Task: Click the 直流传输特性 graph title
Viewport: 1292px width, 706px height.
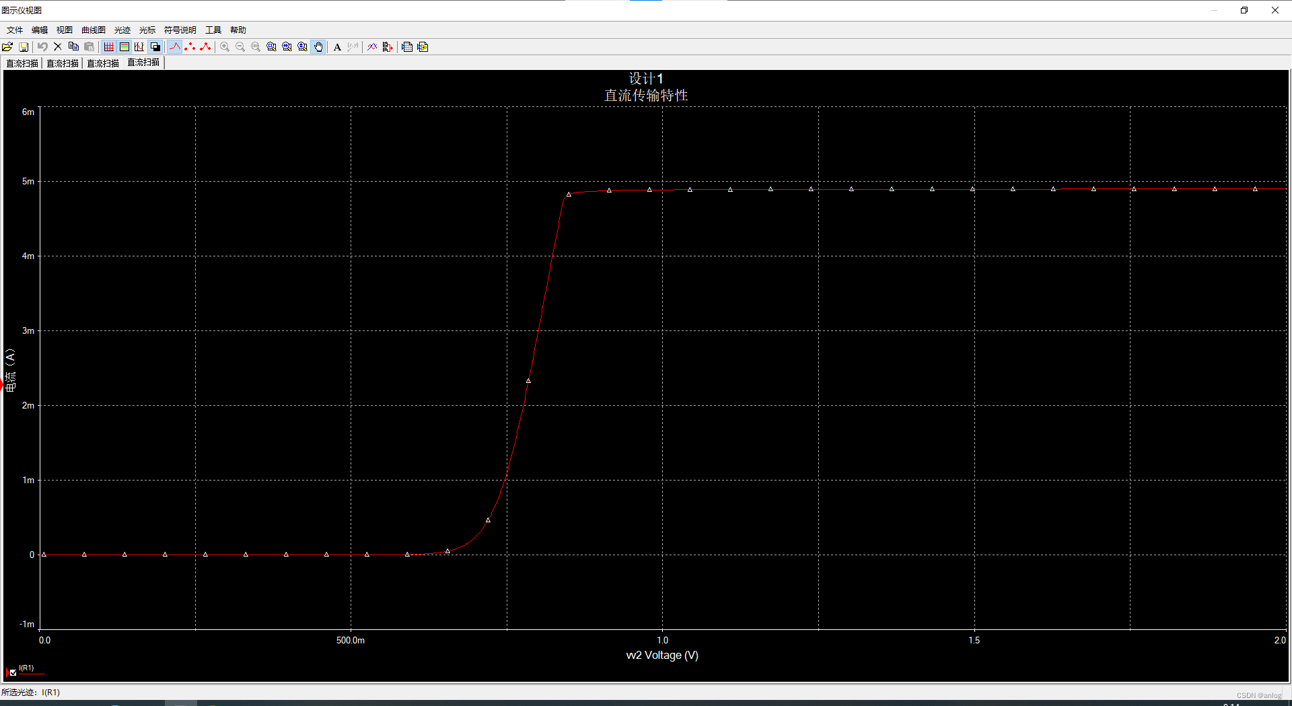Action: [646, 96]
